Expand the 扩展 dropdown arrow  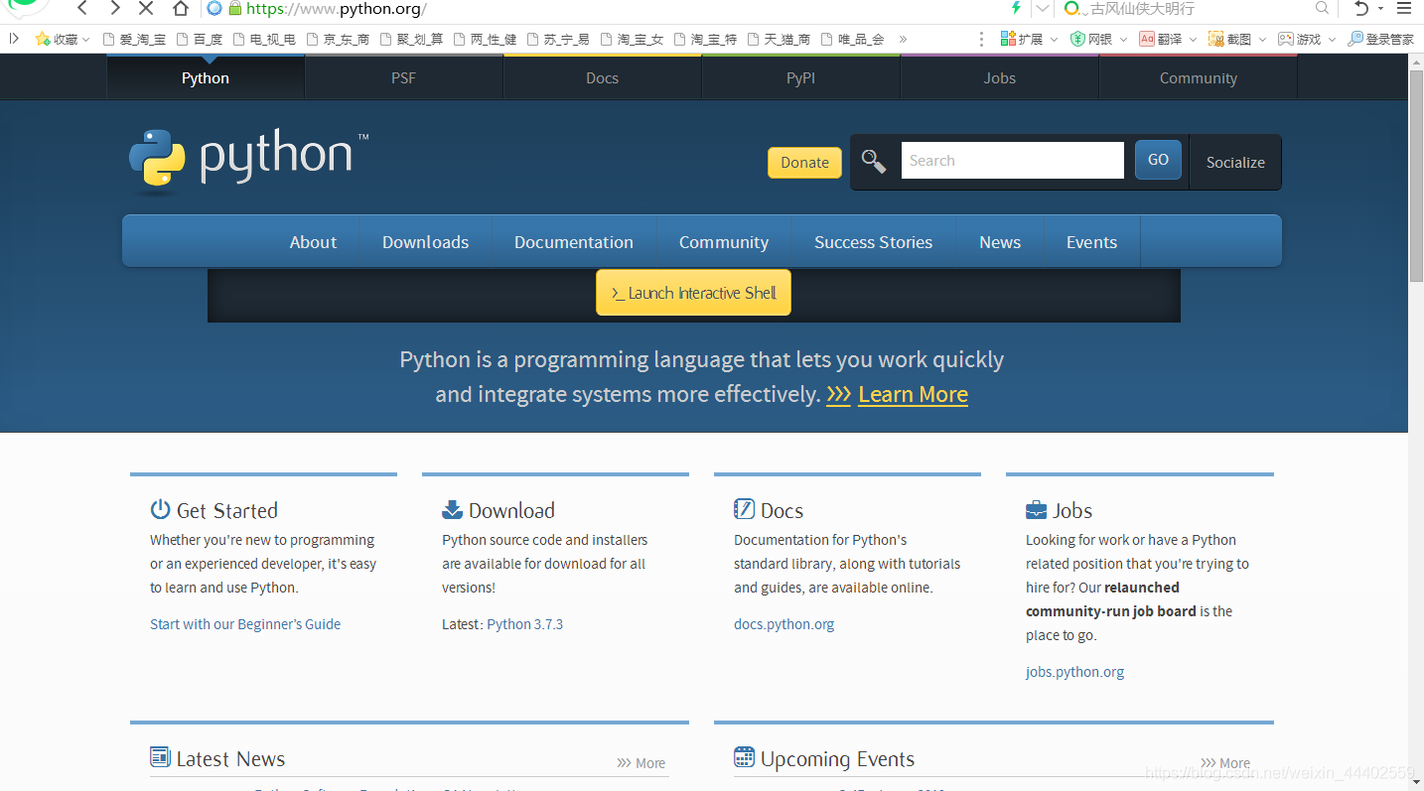(1053, 40)
